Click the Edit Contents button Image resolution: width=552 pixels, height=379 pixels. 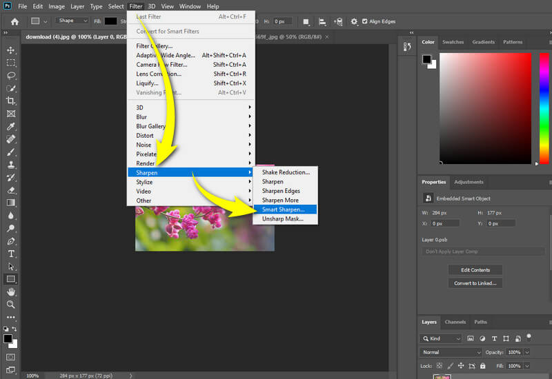tap(475, 270)
